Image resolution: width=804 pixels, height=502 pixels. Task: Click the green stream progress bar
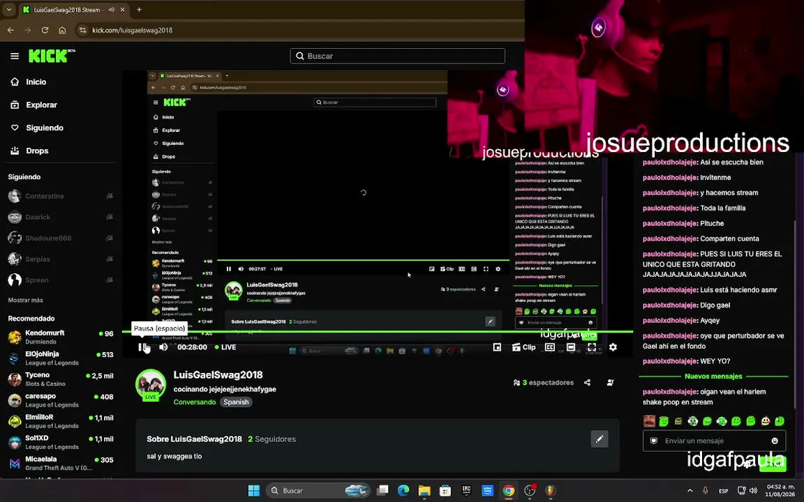coord(378,332)
